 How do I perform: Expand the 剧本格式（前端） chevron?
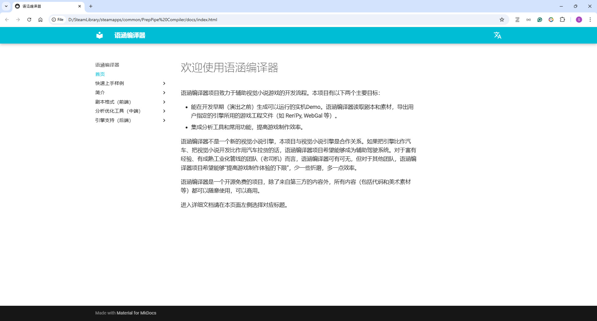(x=164, y=102)
